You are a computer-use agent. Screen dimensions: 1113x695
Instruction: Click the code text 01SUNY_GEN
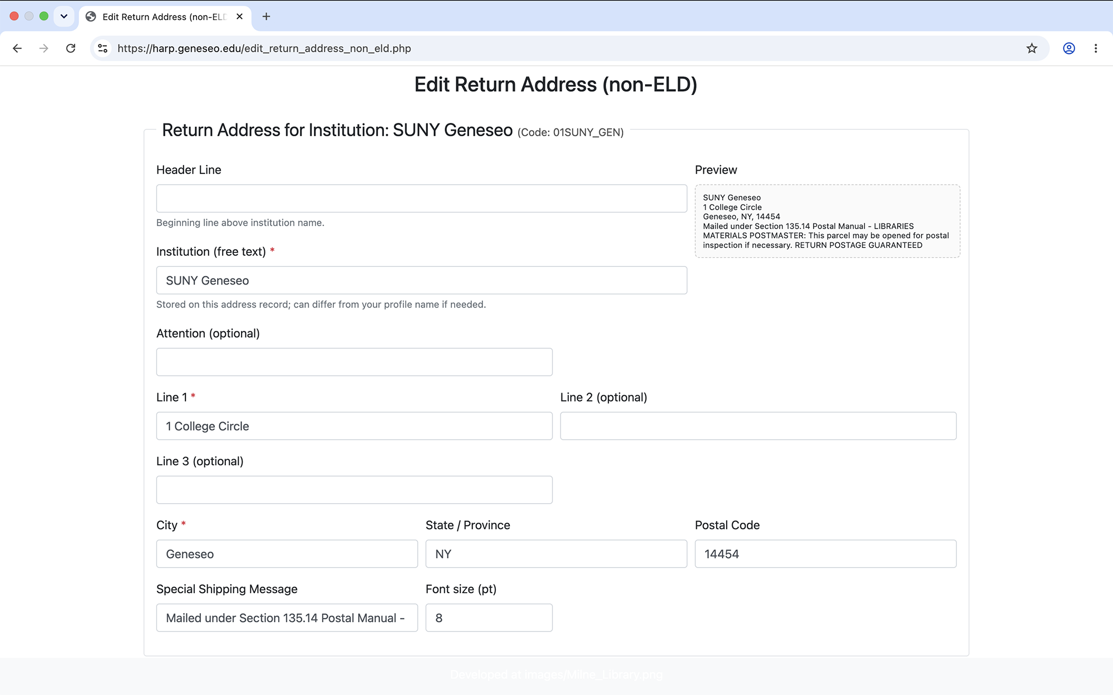point(587,132)
